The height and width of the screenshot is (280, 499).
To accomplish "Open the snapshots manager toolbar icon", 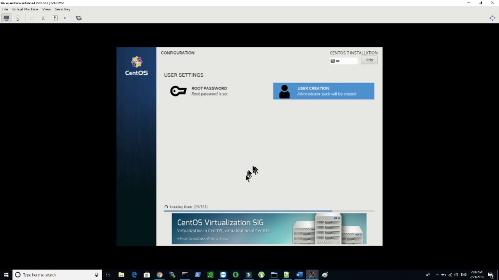I will (x=79, y=18).
